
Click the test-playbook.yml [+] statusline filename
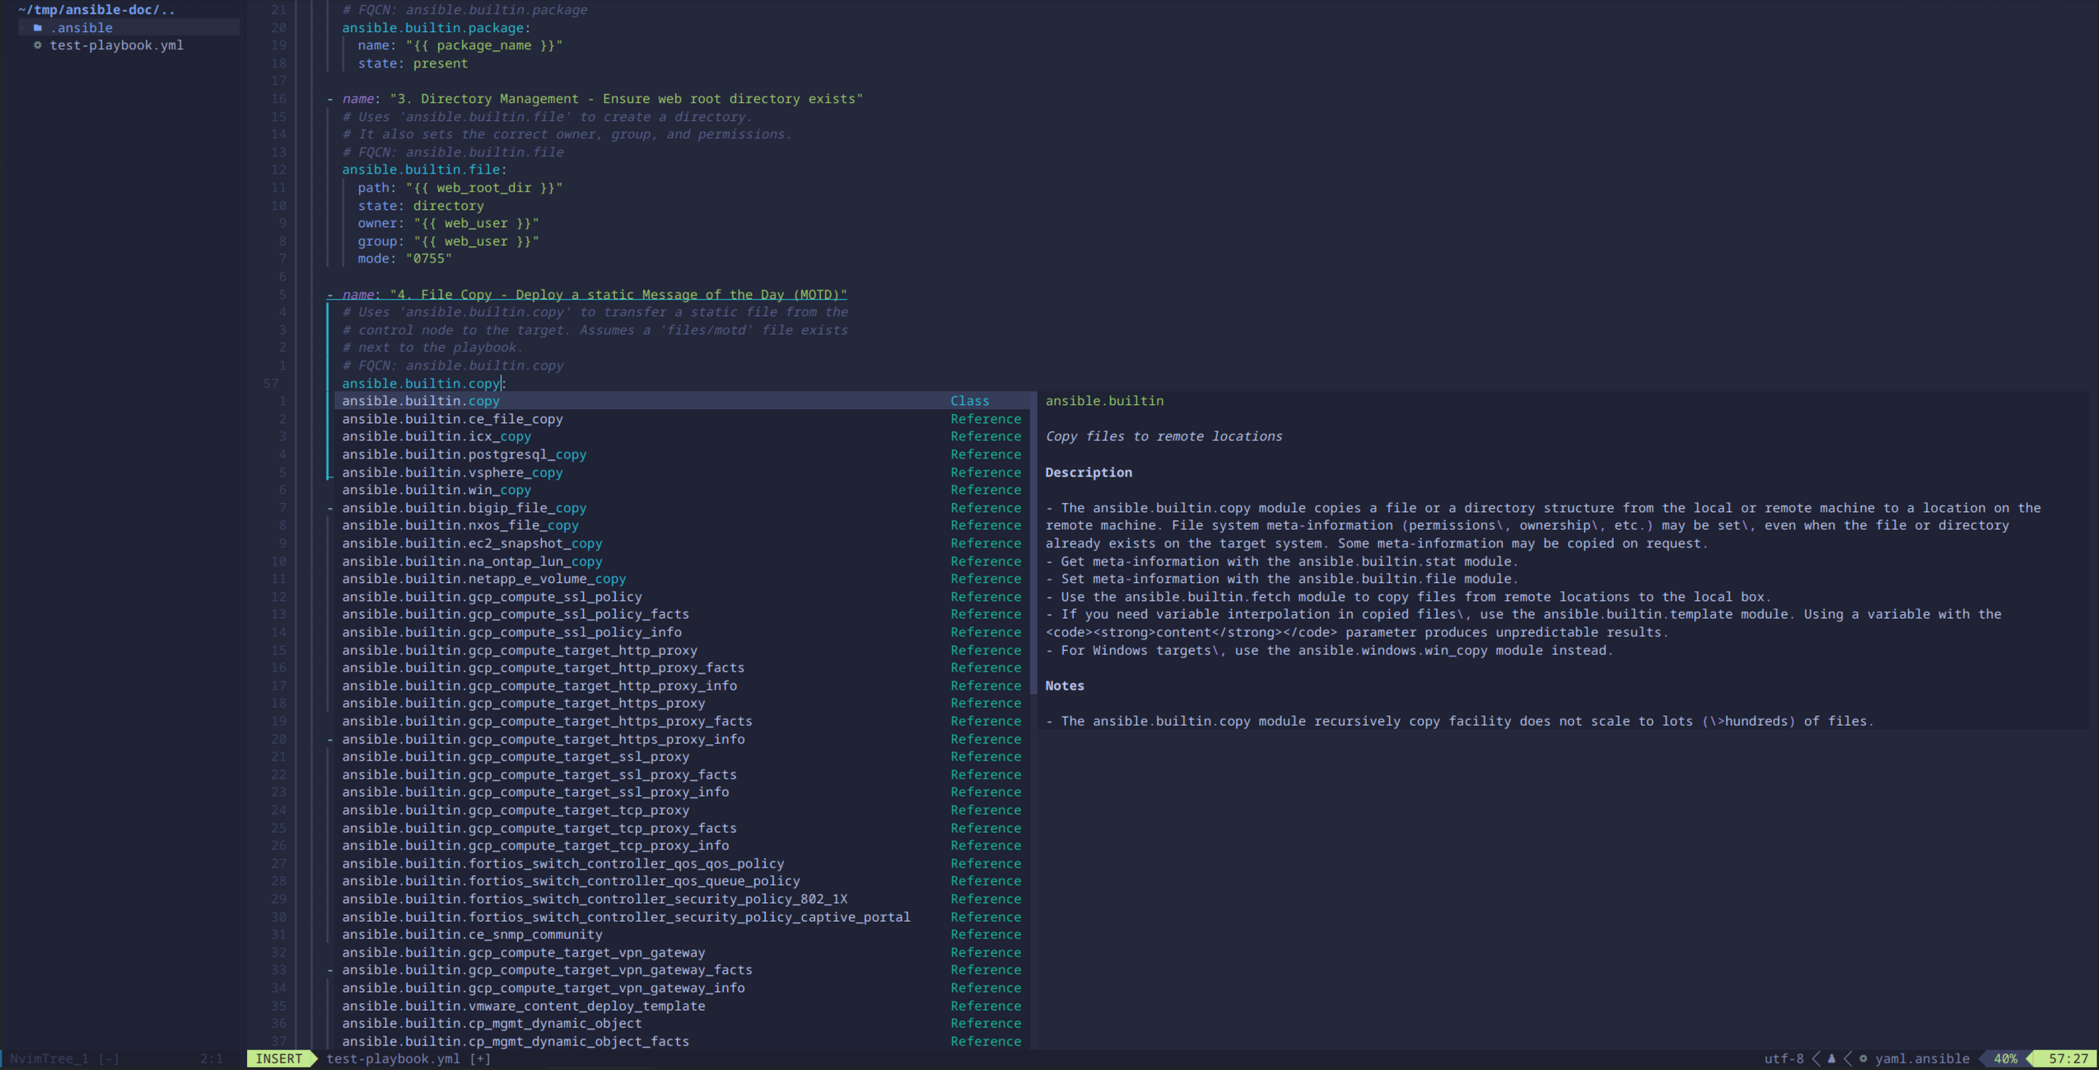click(x=408, y=1058)
